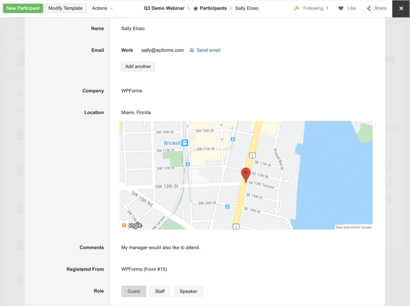Viewport: 410px width, 306px height.
Task: Close the participant panel with X
Action: click(x=401, y=8)
